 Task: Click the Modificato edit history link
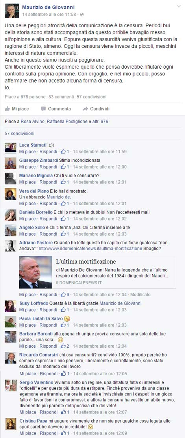[x=141, y=294]
